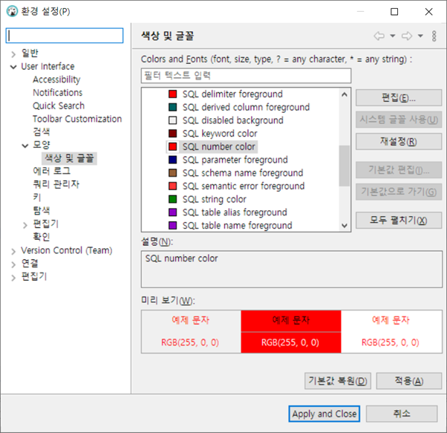The width and height of the screenshot is (447, 433).
Task: Select 'SQL parameter foreground' entry
Action: (235, 160)
